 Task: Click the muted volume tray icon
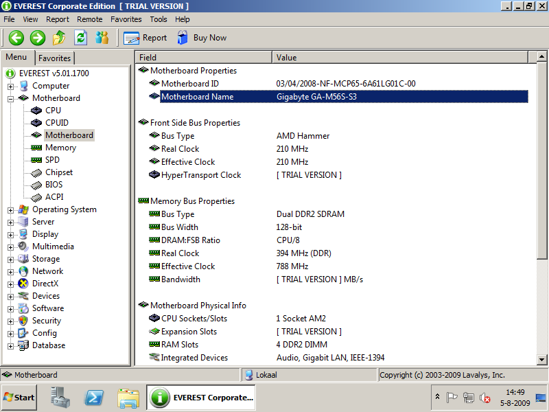[485, 398]
